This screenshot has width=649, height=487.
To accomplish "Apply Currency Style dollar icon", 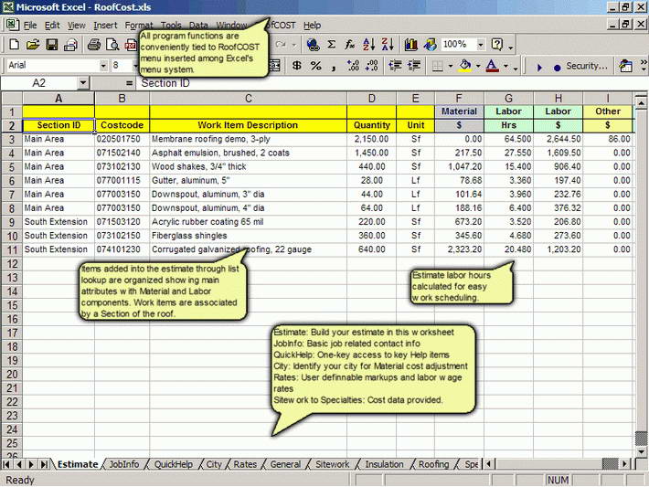I will (296, 66).
